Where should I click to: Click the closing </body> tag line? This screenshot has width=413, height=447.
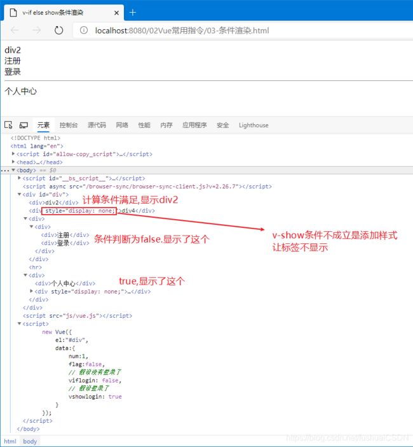click(x=28, y=429)
